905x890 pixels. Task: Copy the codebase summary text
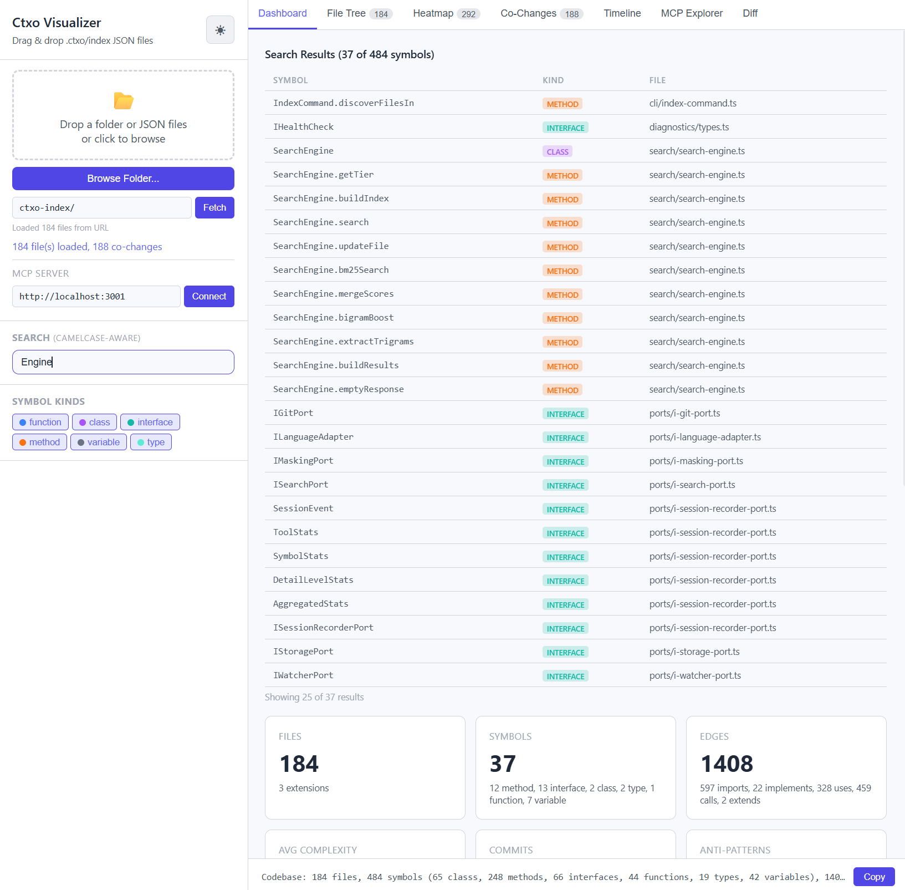pos(873,877)
